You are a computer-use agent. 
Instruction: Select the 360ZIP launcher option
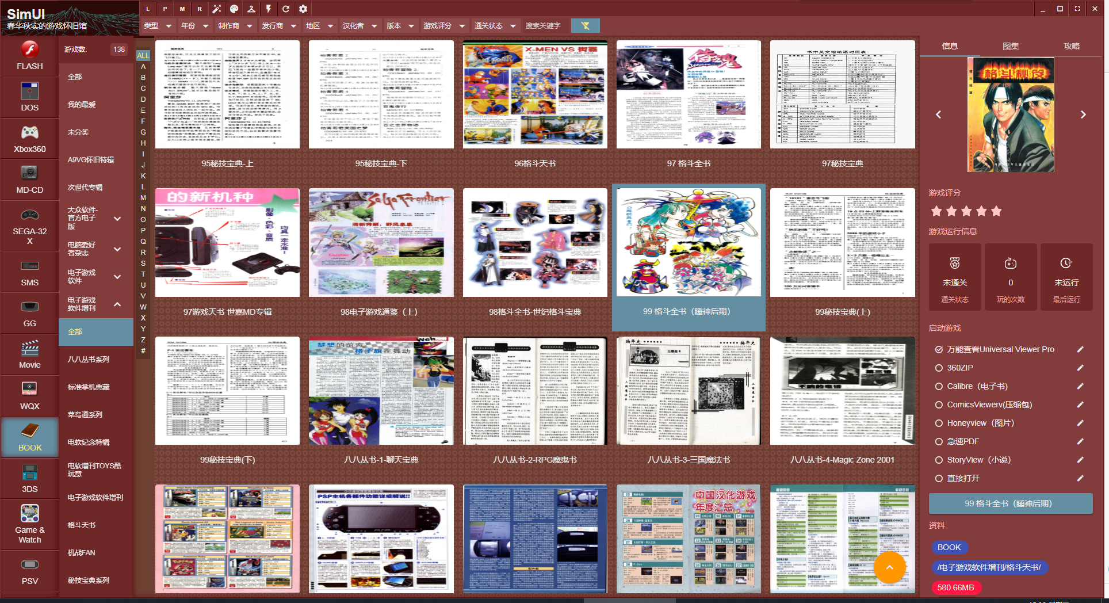(954, 368)
